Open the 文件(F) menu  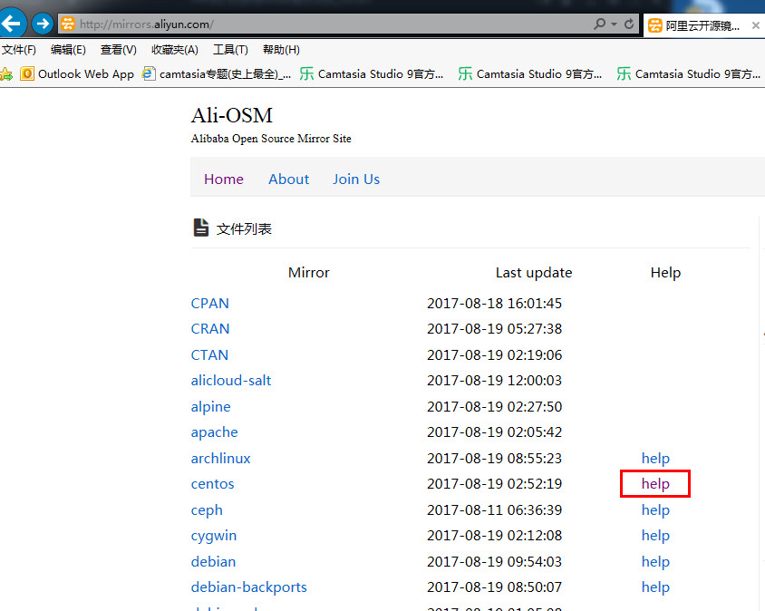tap(19, 50)
